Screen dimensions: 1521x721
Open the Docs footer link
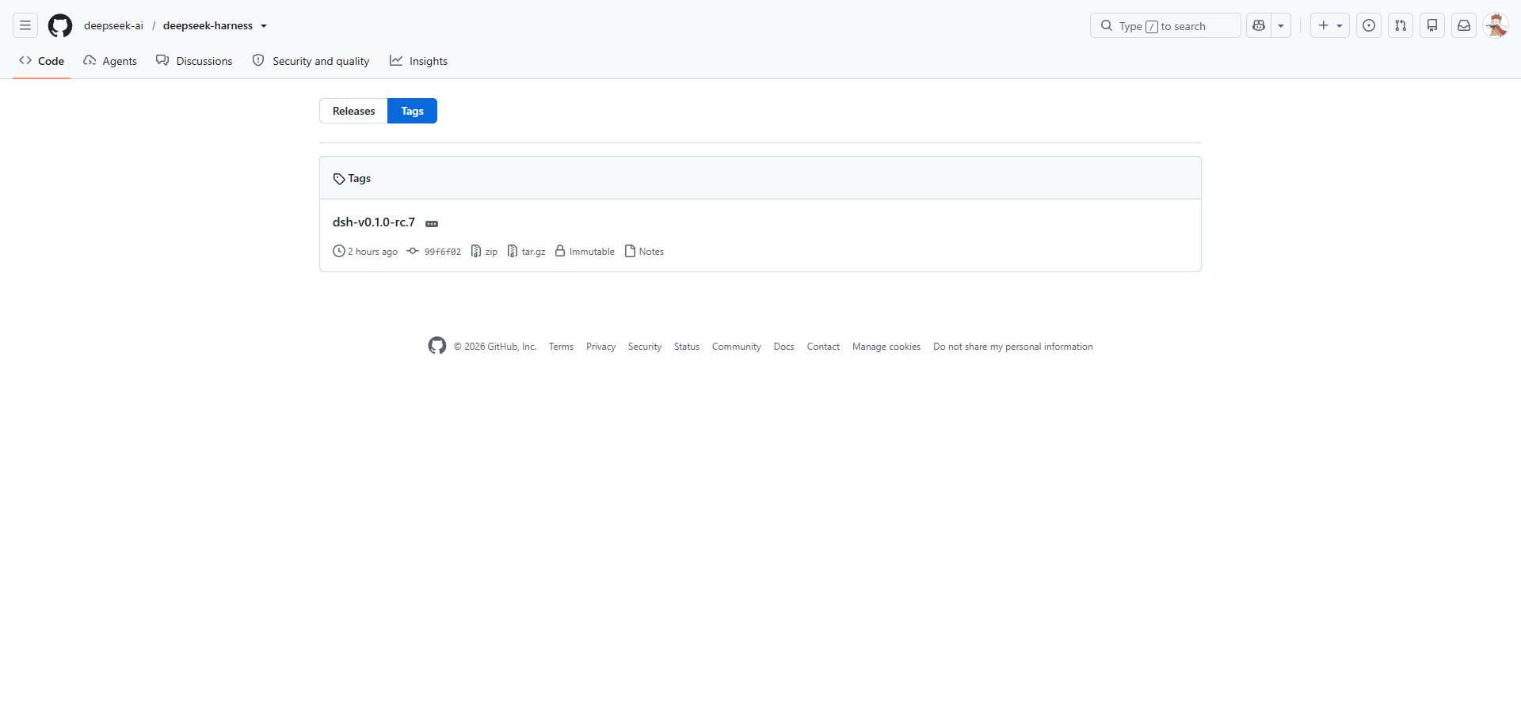tap(784, 347)
